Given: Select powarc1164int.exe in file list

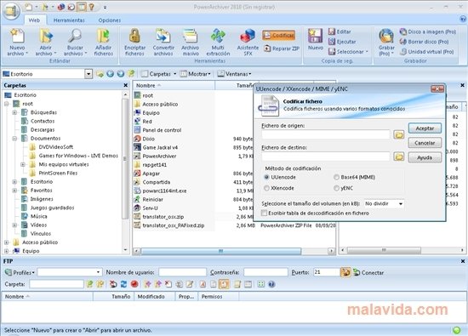Looking at the screenshot, I should (x=164, y=191).
